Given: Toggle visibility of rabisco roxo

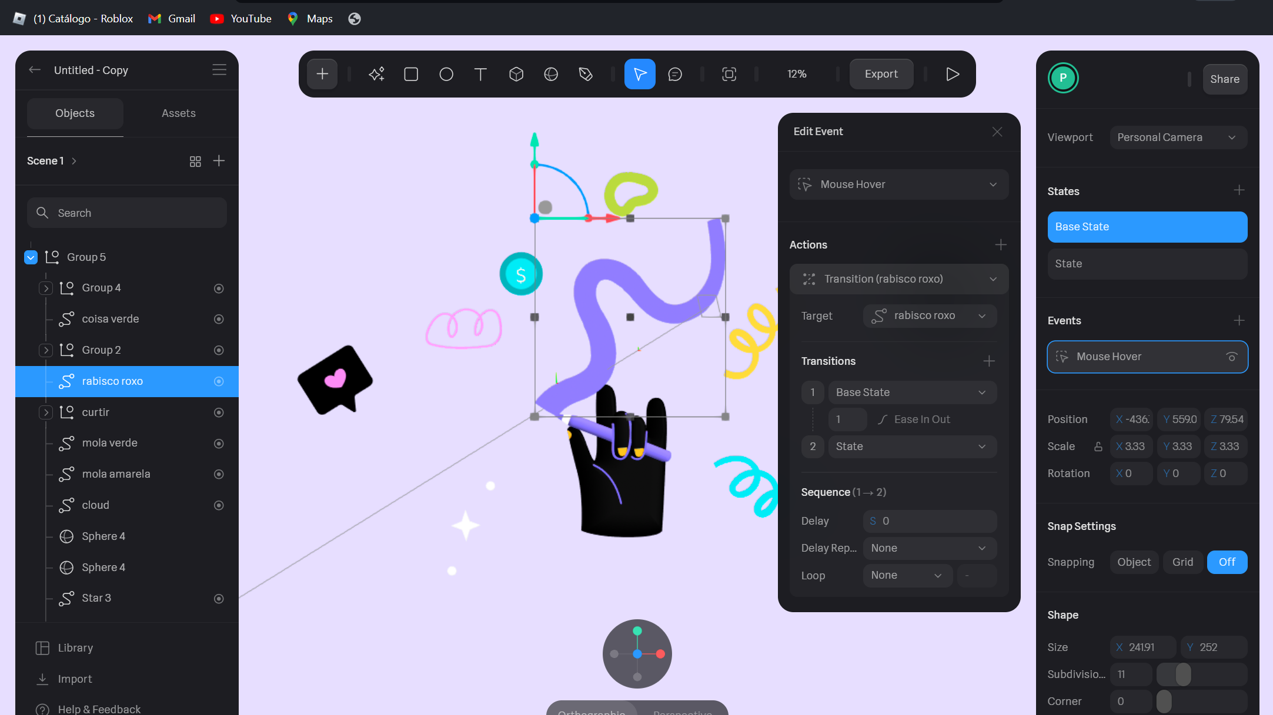Looking at the screenshot, I should pos(219,382).
